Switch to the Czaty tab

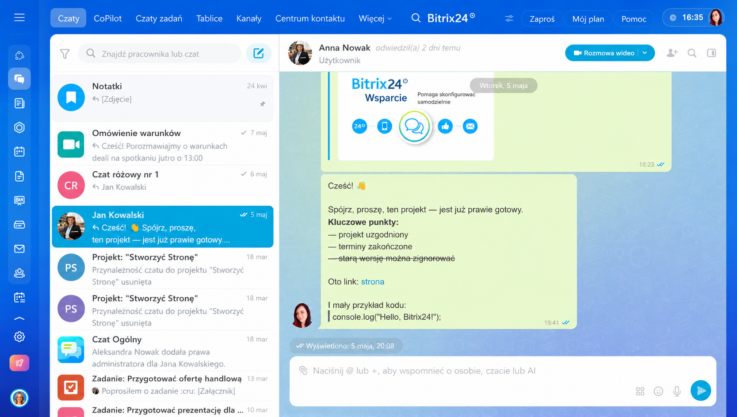(69, 19)
